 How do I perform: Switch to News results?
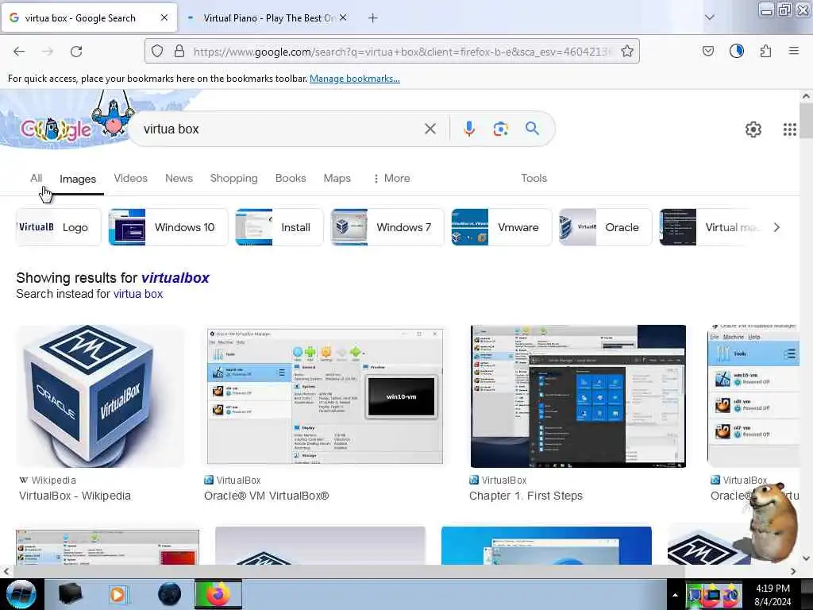[x=179, y=178]
